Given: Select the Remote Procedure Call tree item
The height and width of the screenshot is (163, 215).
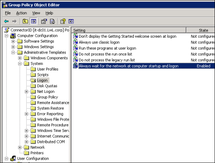Looking at the screenshot, I should (x=53, y=125).
